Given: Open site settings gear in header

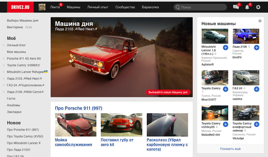Looking at the screenshot, I should coord(258,7).
